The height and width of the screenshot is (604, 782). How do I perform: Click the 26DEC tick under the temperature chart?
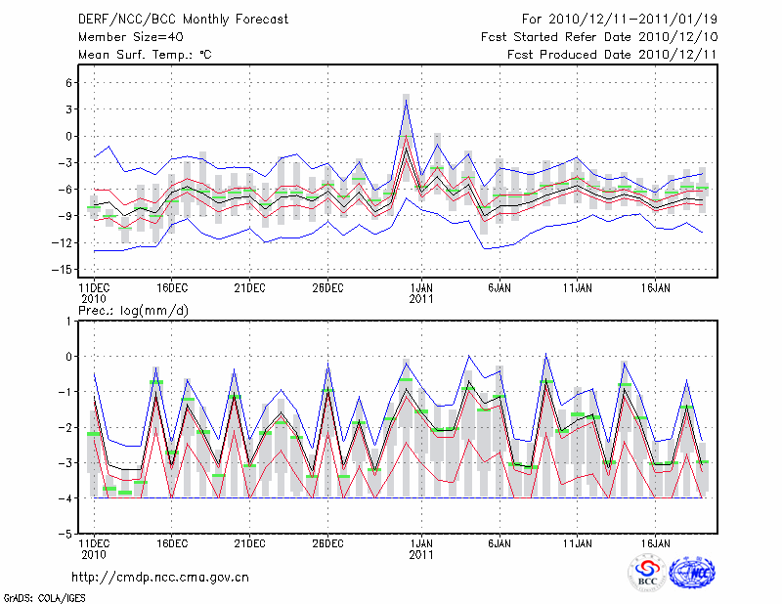327,287
